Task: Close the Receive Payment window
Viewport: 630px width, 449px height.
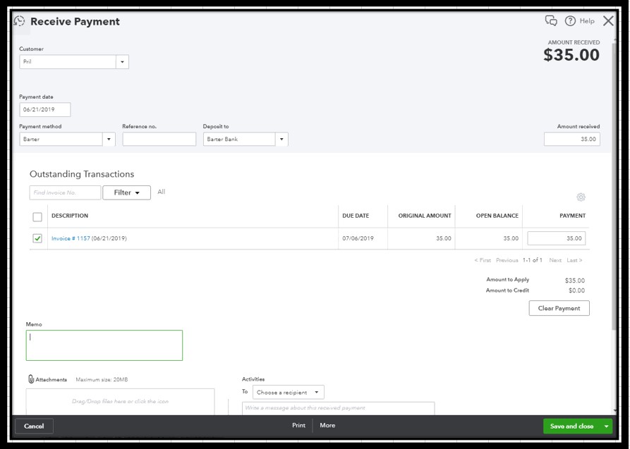Action: coord(608,21)
